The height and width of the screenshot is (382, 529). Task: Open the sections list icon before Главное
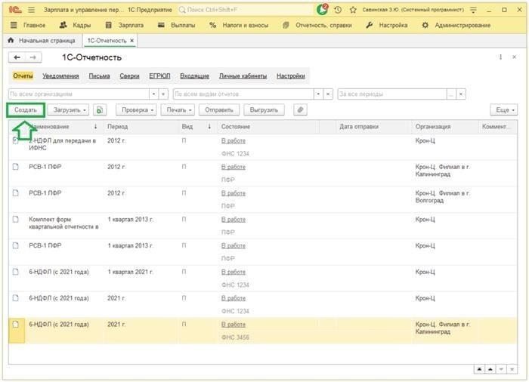coord(14,25)
